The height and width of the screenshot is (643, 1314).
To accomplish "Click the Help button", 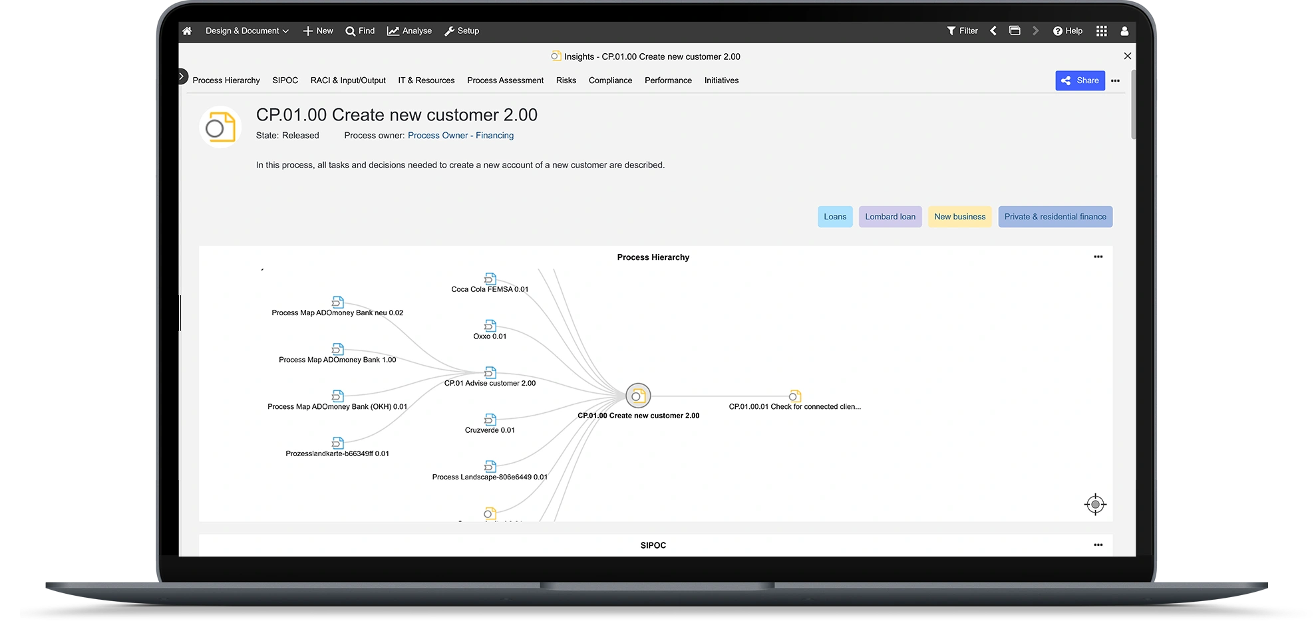I will point(1067,31).
